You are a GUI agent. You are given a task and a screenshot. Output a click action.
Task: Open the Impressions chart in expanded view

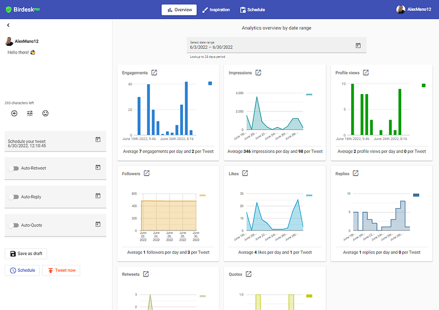point(258,73)
